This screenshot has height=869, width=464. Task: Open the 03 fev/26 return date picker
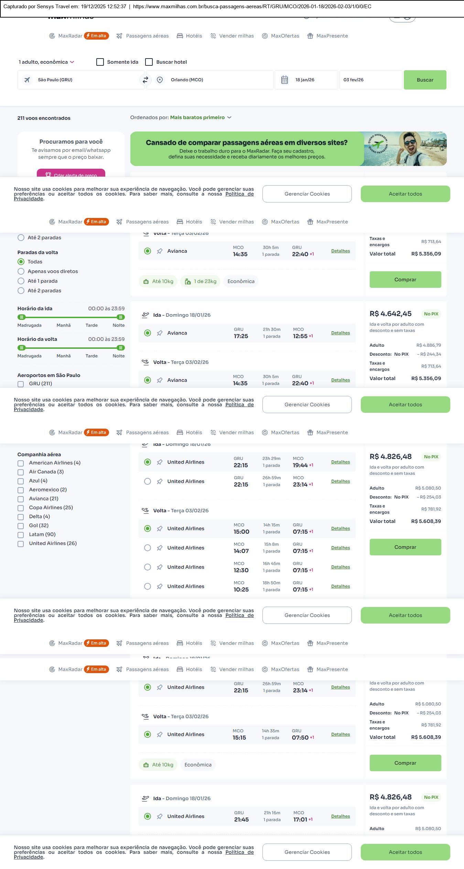tap(370, 80)
